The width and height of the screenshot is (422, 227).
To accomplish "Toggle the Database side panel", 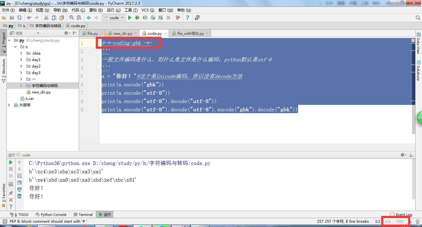I will click(418, 70).
